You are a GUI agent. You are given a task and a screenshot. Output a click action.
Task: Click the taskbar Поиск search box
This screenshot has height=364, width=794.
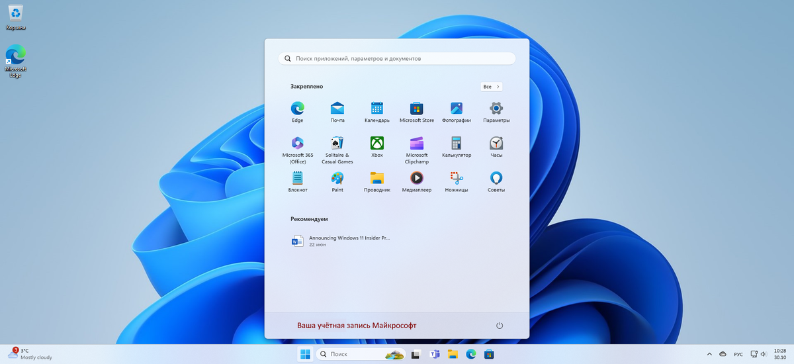pyautogui.click(x=361, y=354)
